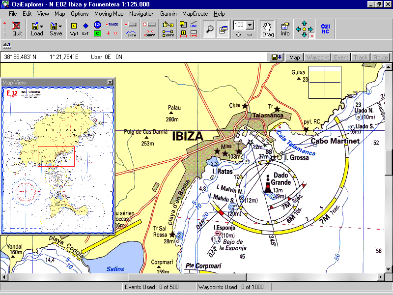Toggle the route SHOW button
This screenshot has height=295, width=393.
(168, 33)
